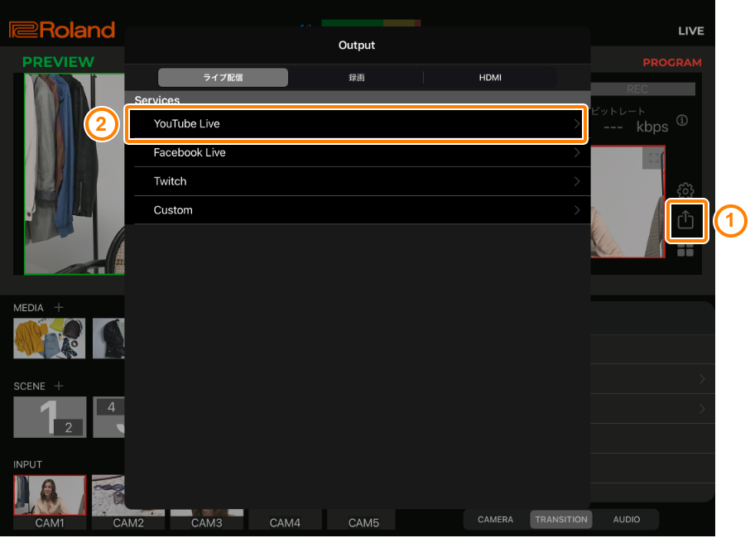Image resolution: width=750 pixels, height=538 pixels.
Task: Expand program view to fullscreen
Action: coord(653,158)
